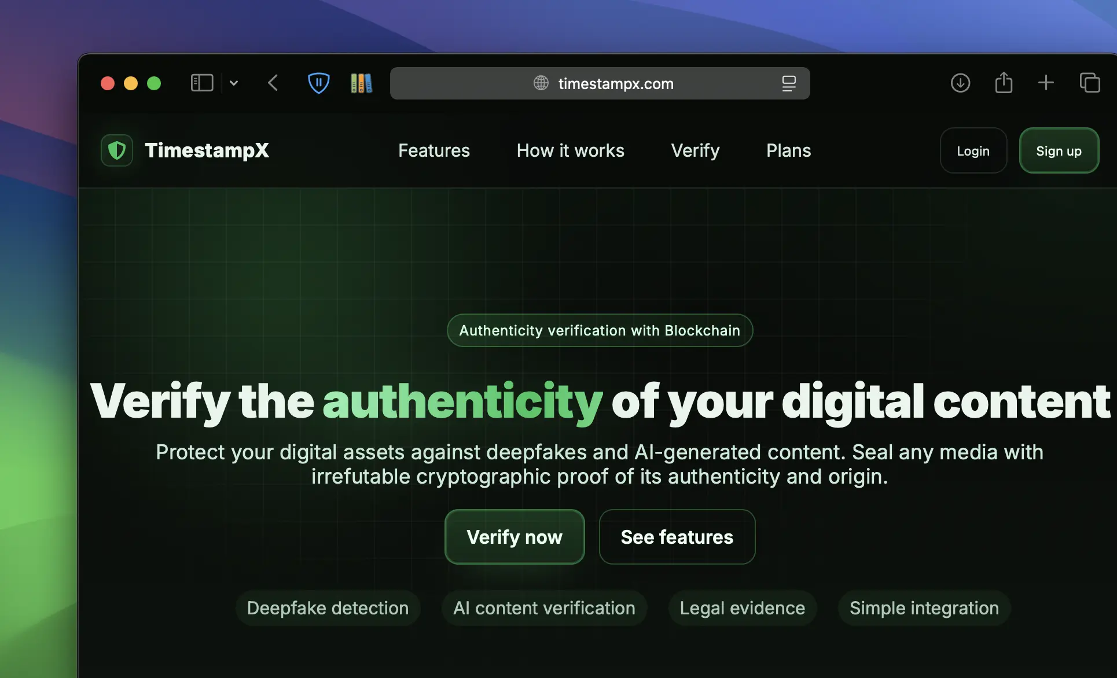This screenshot has width=1117, height=678.
Task: Focus the timestampx.com address field
Action: (615, 83)
